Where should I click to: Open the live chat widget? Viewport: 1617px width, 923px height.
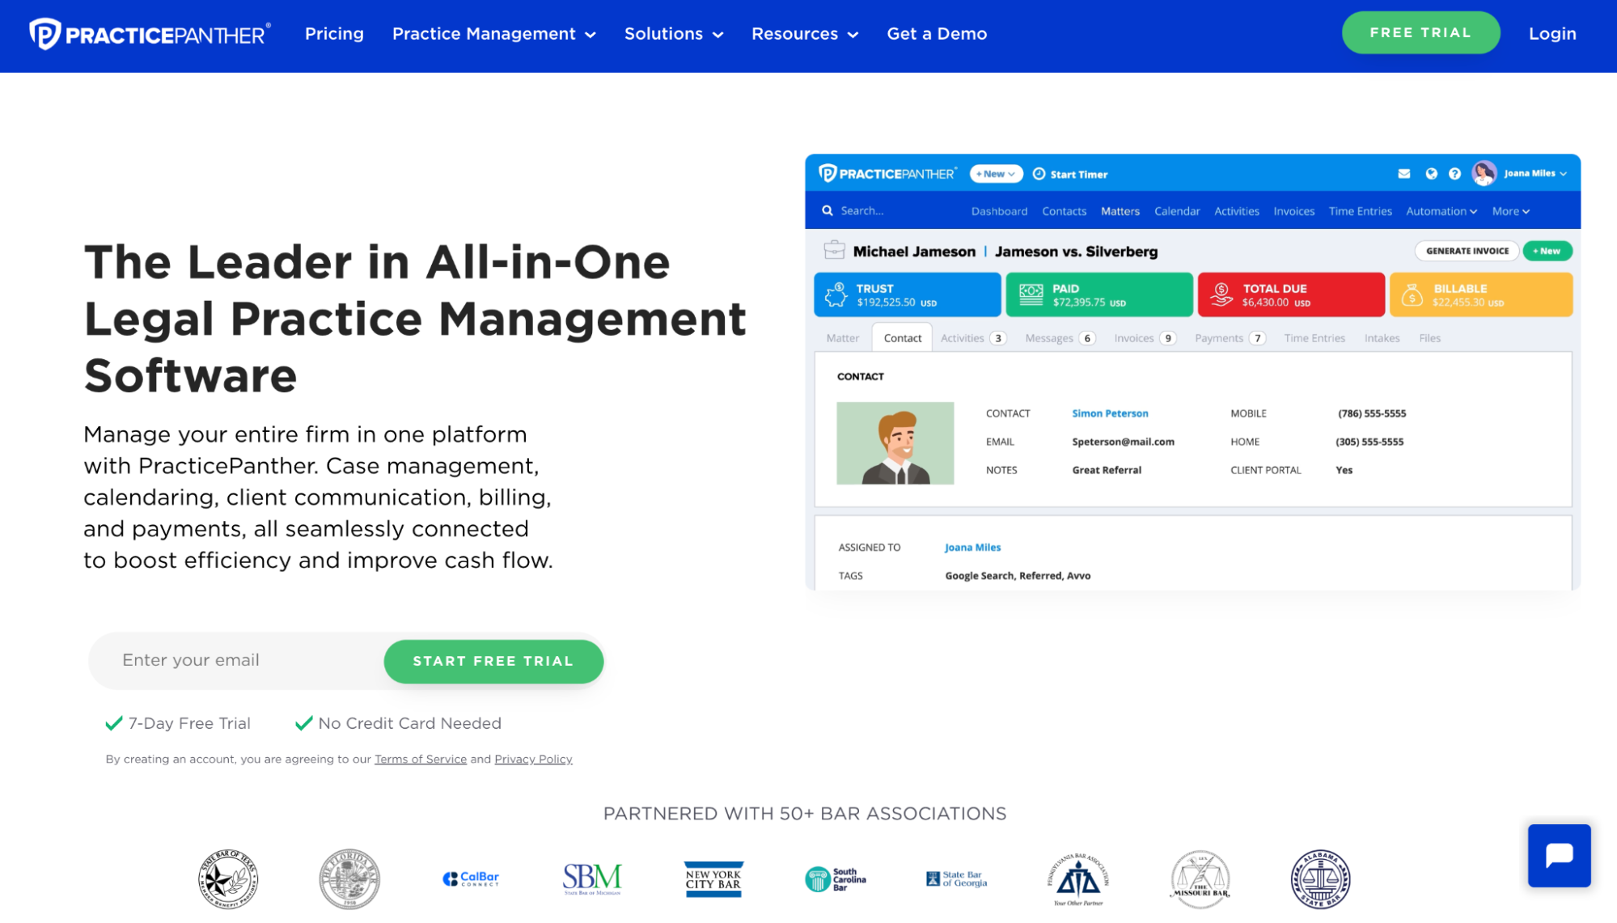[x=1559, y=856]
